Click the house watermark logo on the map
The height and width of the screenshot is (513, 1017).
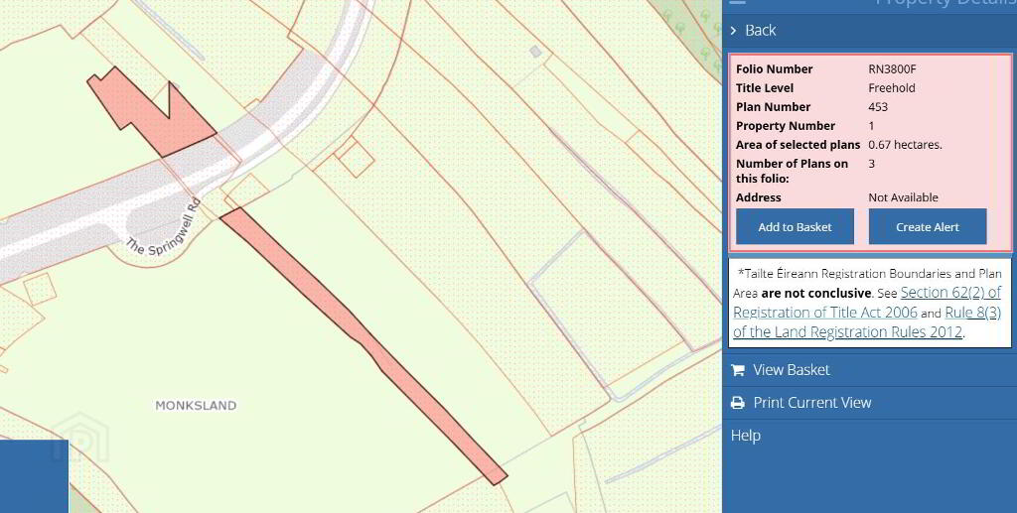79,439
